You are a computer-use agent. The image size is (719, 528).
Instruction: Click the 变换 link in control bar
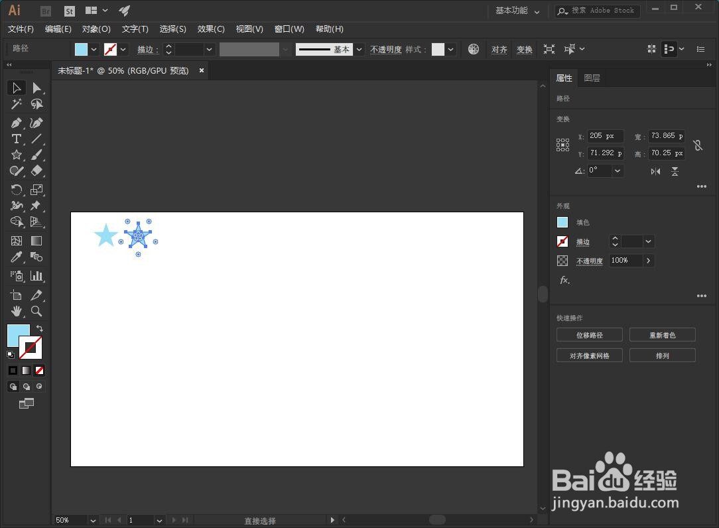(525, 49)
